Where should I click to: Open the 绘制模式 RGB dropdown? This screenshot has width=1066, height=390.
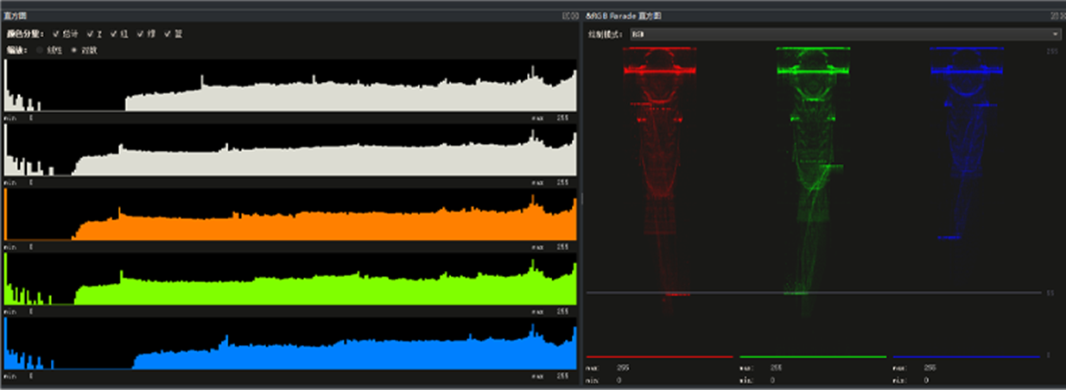(x=844, y=34)
